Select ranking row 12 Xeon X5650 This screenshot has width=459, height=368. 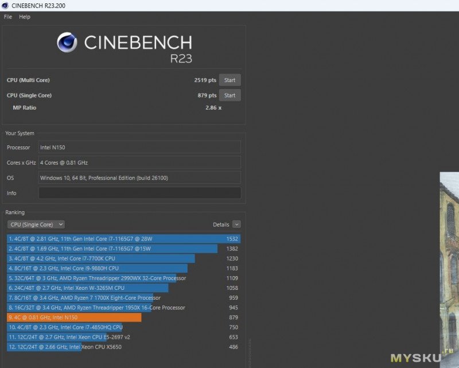[x=123, y=347]
